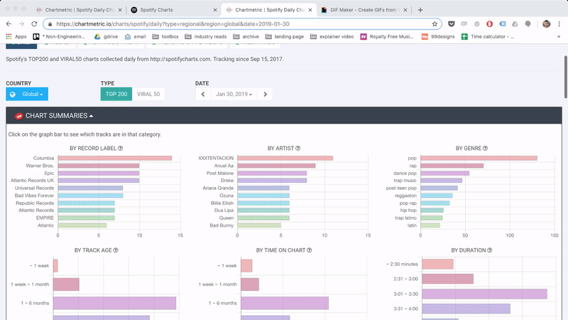Click ~ 1 week bar in time on chart

246,265
